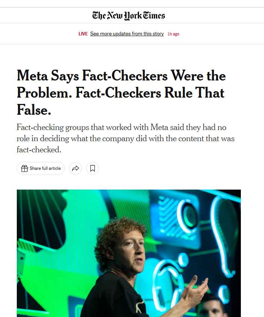Viewport: 264px width, 317px height.
Task: Click the red LIVE label
Action: (83, 34)
